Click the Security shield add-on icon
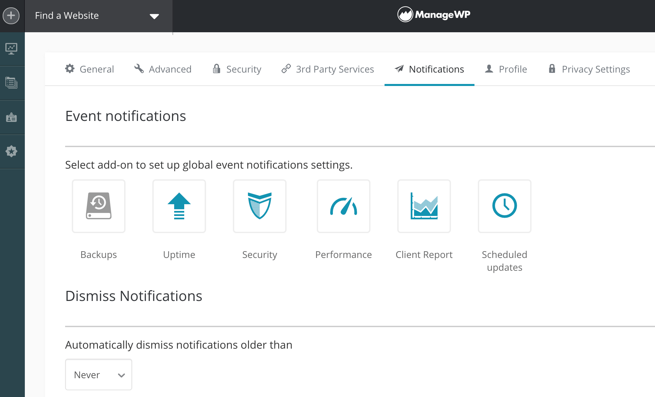 [259, 206]
